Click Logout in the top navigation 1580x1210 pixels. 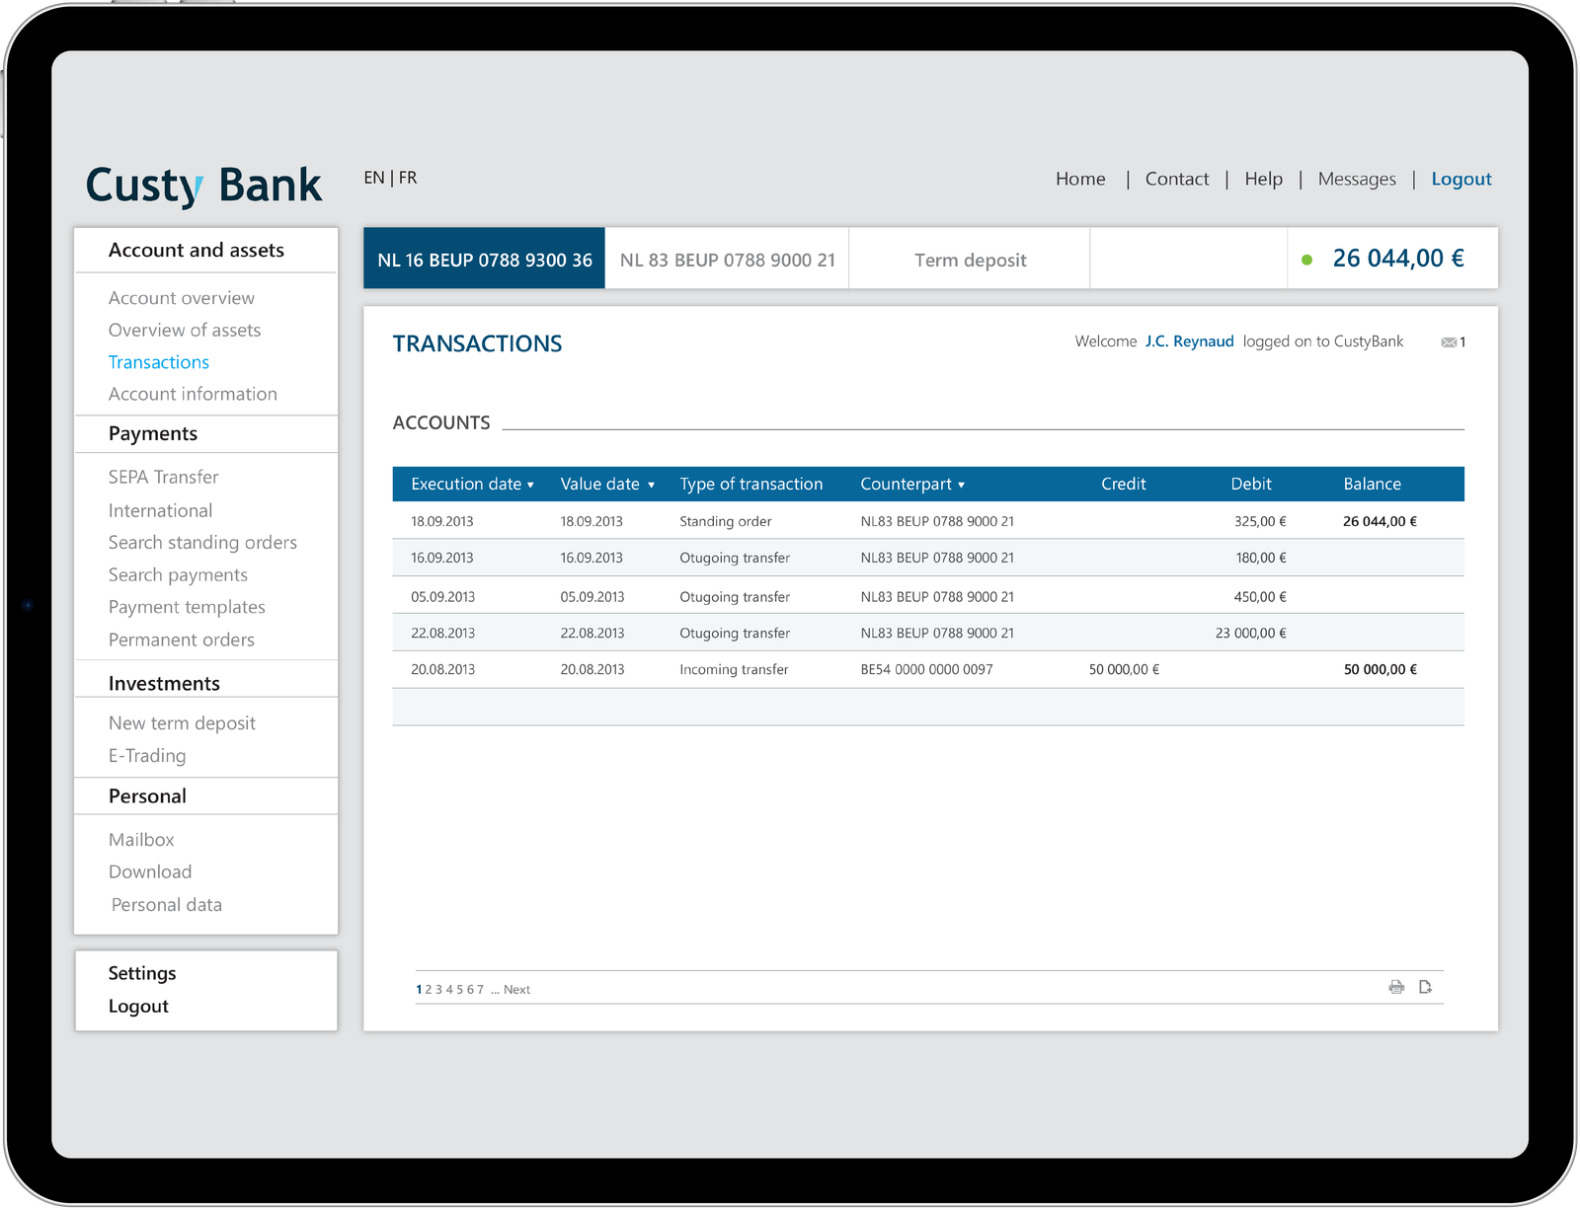pyautogui.click(x=1461, y=179)
